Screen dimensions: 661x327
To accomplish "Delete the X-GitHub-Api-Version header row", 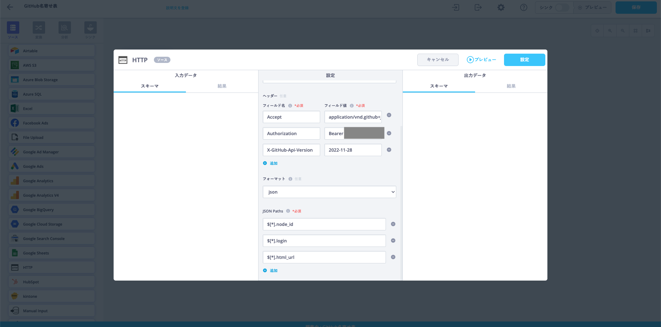I will (389, 150).
